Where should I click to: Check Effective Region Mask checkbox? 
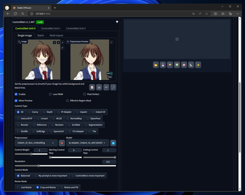coord(67,101)
